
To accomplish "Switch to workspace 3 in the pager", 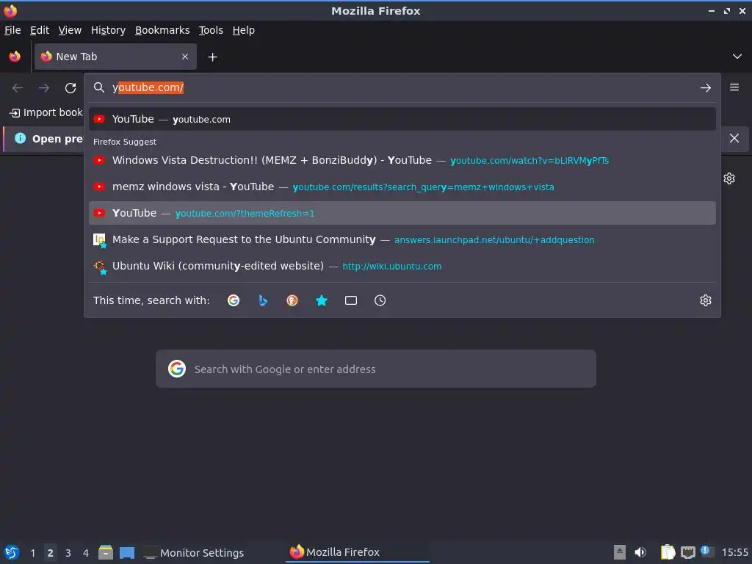I will [x=68, y=553].
